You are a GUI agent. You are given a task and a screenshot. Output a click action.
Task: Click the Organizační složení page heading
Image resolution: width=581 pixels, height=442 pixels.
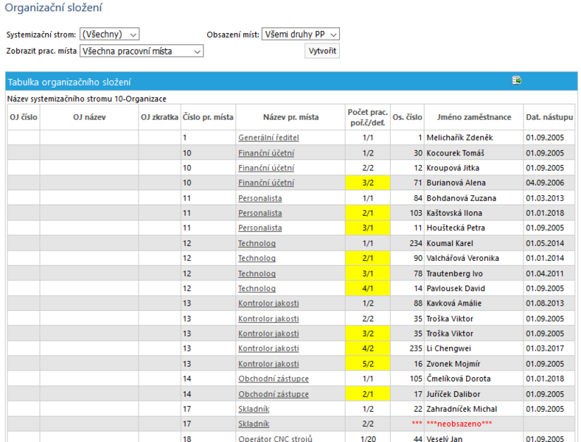click(x=53, y=7)
